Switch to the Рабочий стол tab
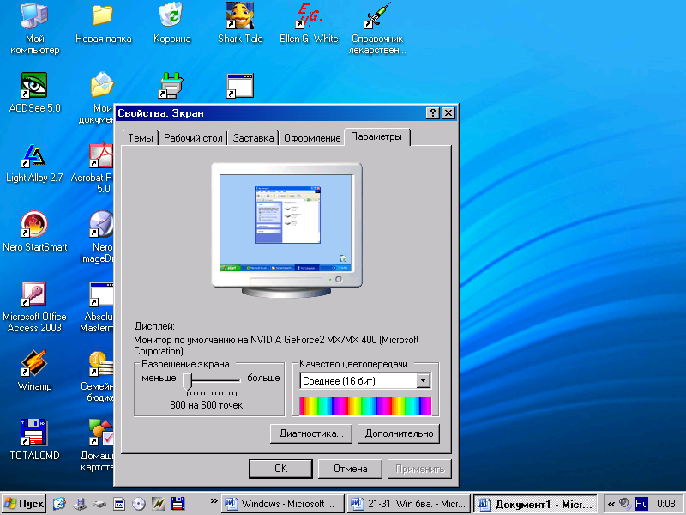Screen dimensions: 686x515 pyautogui.click(x=193, y=138)
